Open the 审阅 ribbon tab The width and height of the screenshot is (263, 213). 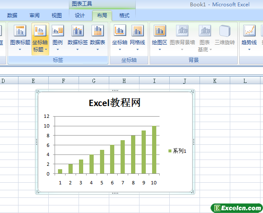pyautogui.click(x=34, y=16)
